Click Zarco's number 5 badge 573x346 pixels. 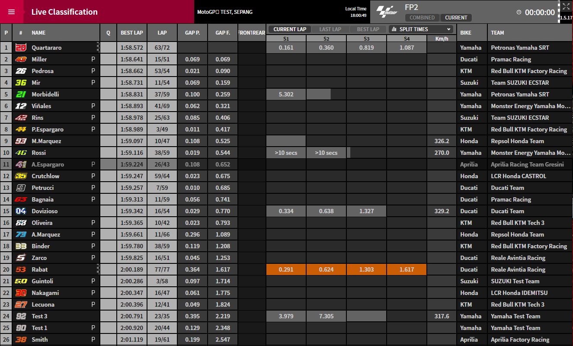(x=21, y=258)
